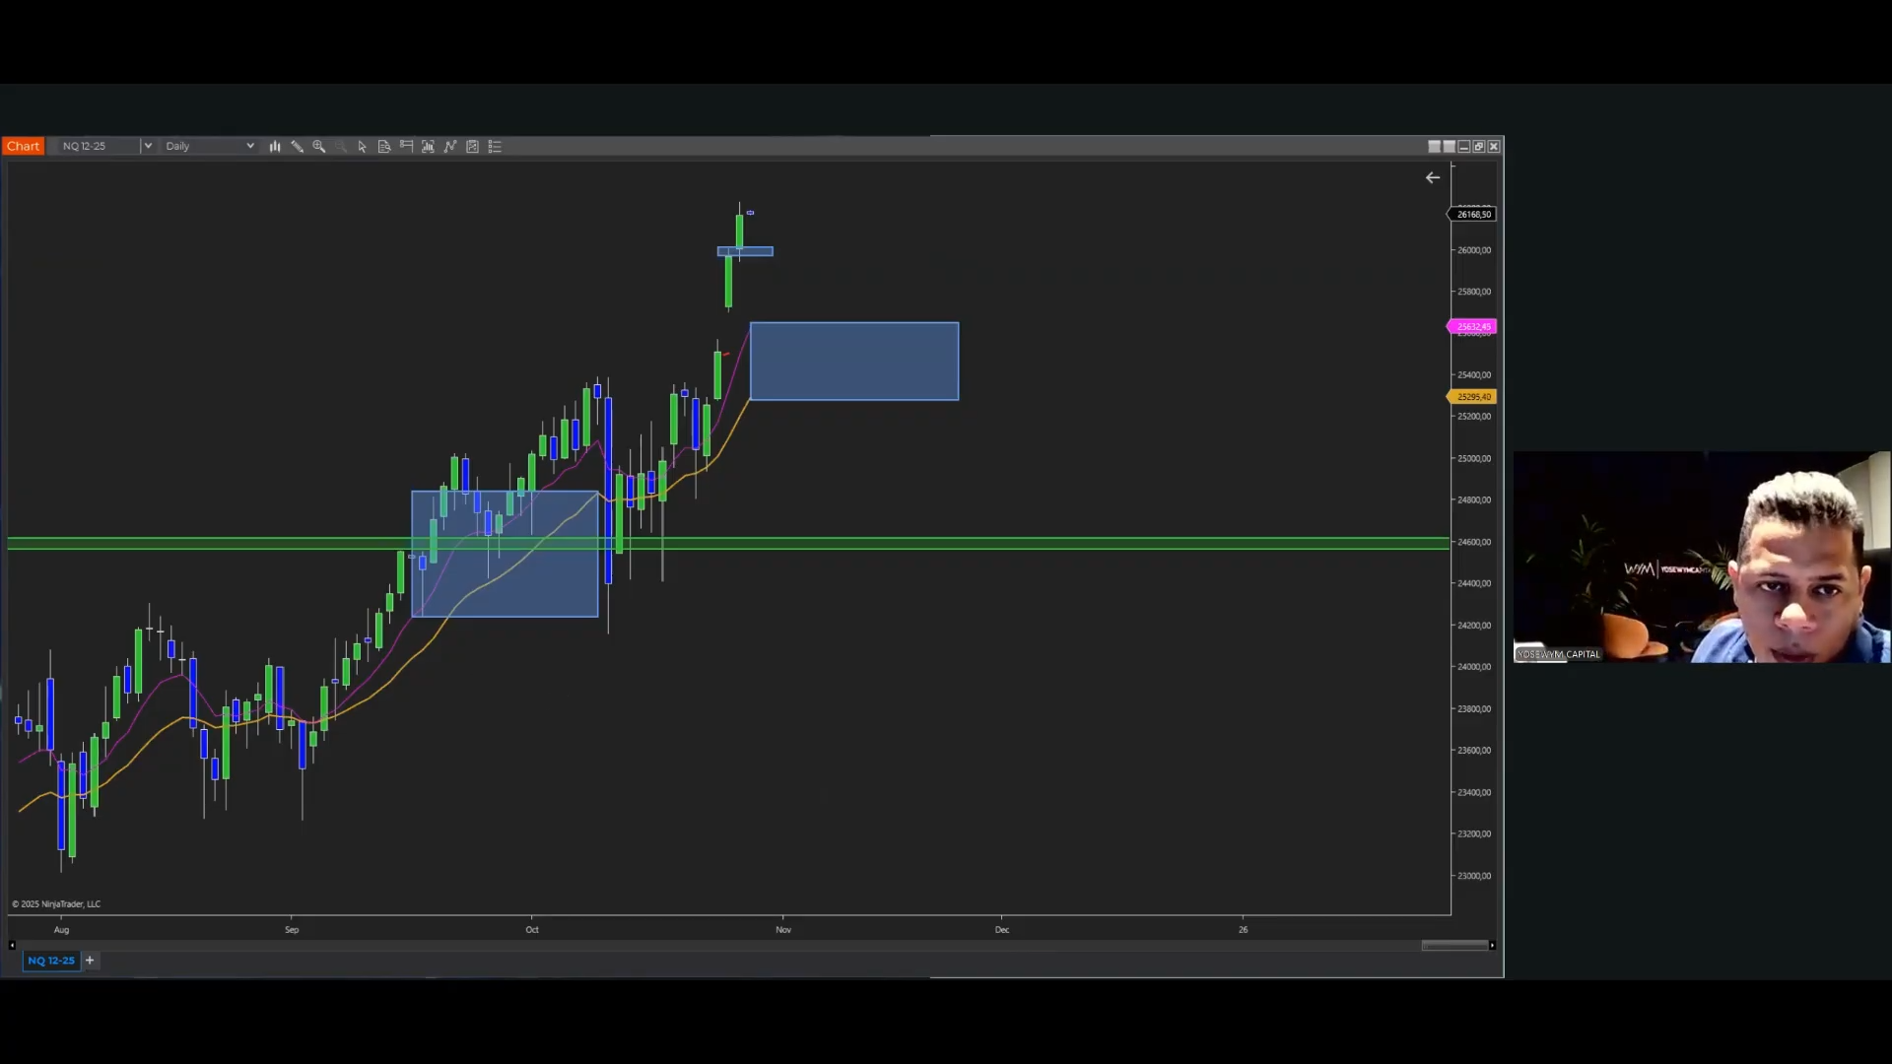
Task: Open the bar type chart style icon
Action: pos(275,146)
